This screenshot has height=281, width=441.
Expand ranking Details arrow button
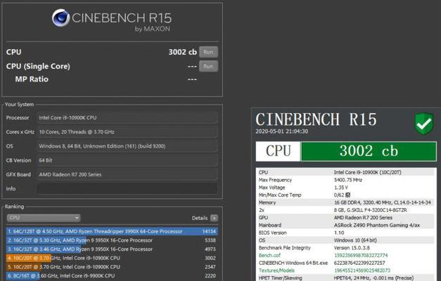(214, 218)
